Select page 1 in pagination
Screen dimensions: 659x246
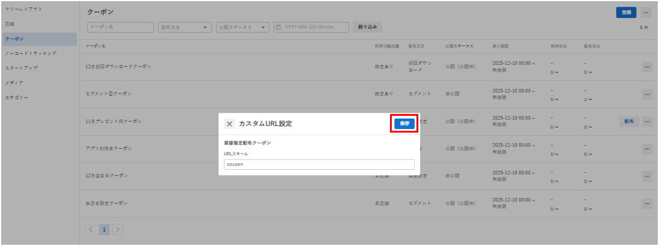click(104, 229)
